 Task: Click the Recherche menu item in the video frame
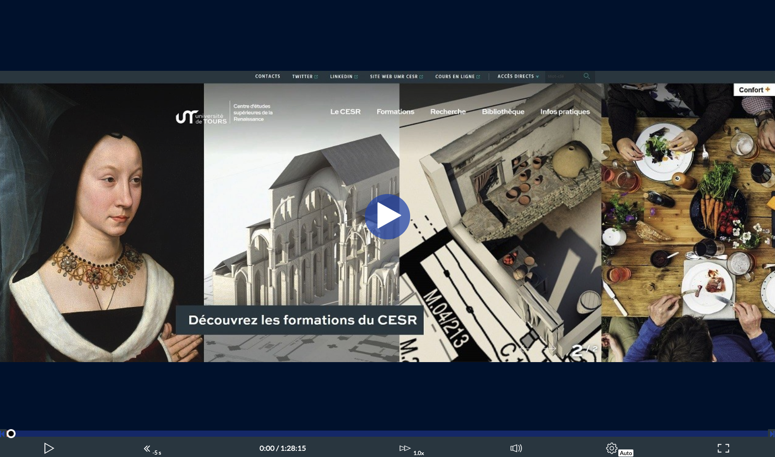pos(448,112)
